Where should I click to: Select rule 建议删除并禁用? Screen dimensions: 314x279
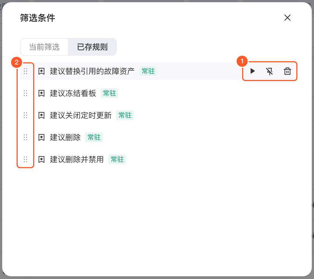pyautogui.click(x=77, y=159)
